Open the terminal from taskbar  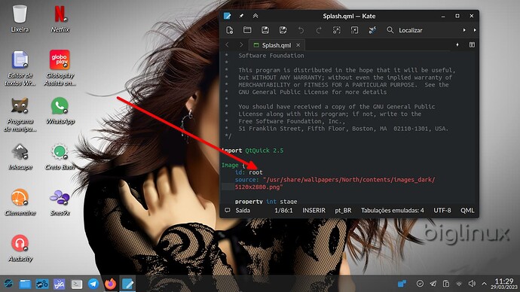tap(77, 284)
